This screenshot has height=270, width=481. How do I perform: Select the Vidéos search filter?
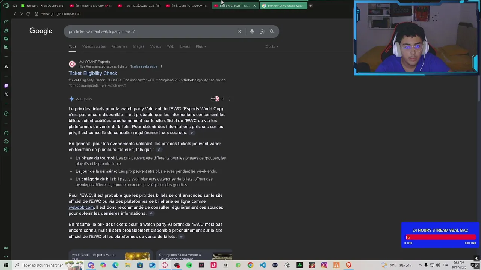pyautogui.click(x=156, y=46)
